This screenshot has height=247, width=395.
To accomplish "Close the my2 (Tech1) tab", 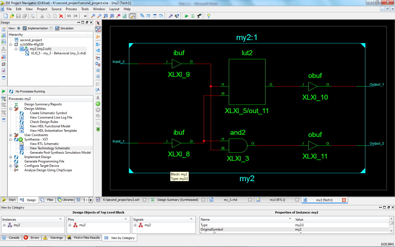I will pyautogui.click(x=344, y=200).
